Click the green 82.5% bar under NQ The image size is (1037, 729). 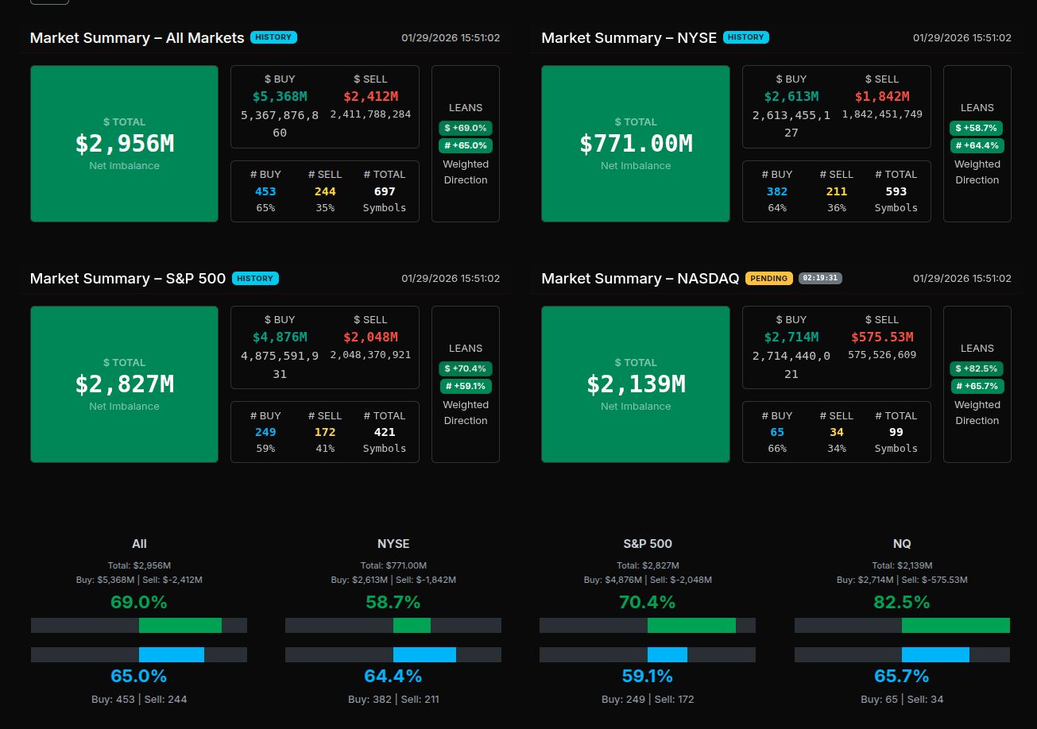(955, 626)
